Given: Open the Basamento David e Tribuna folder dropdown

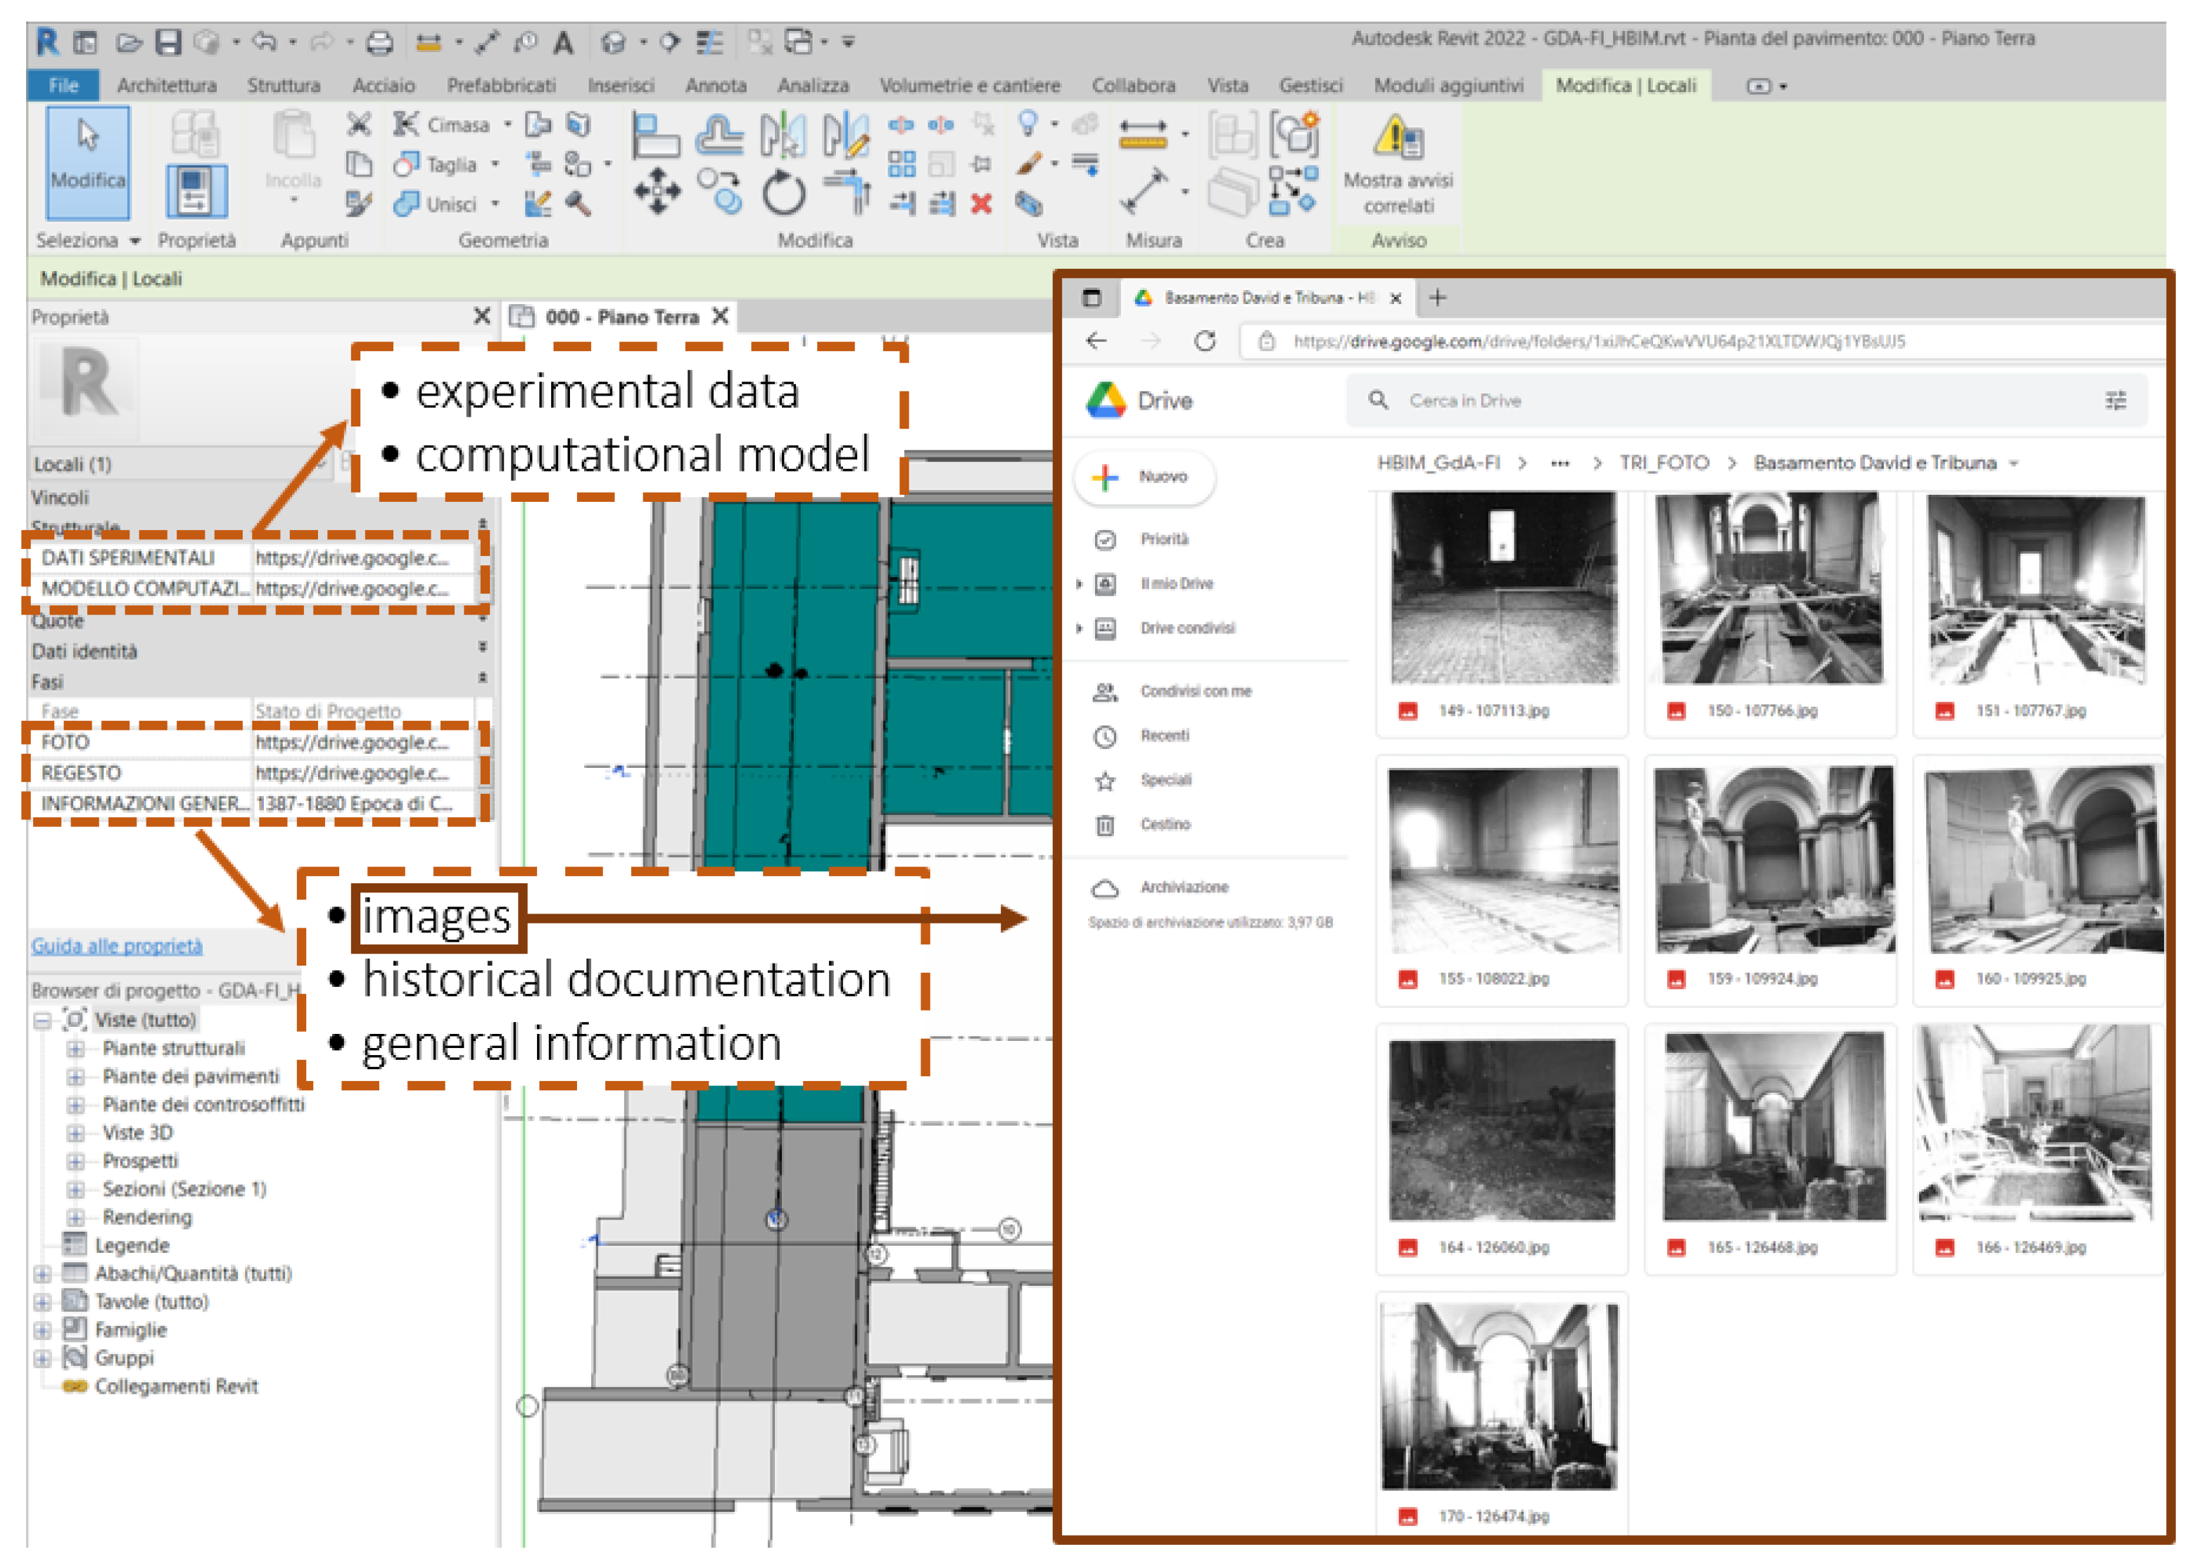Looking at the screenshot, I should [x=2013, y=464].
